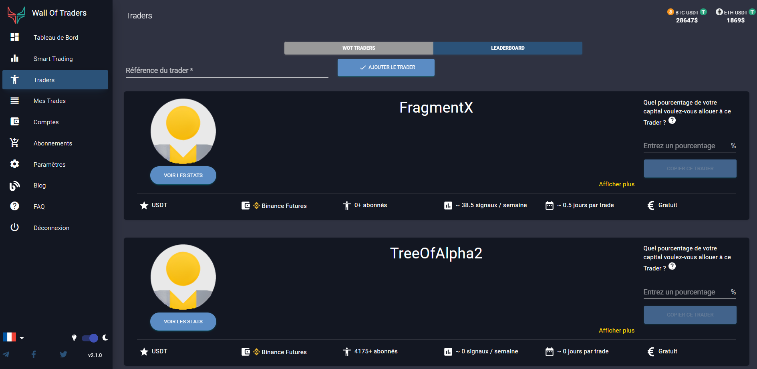Click help icon beside TreeOfAlpha2 allocation question
This screenshot has height=369, width=757.
[672, 266]
